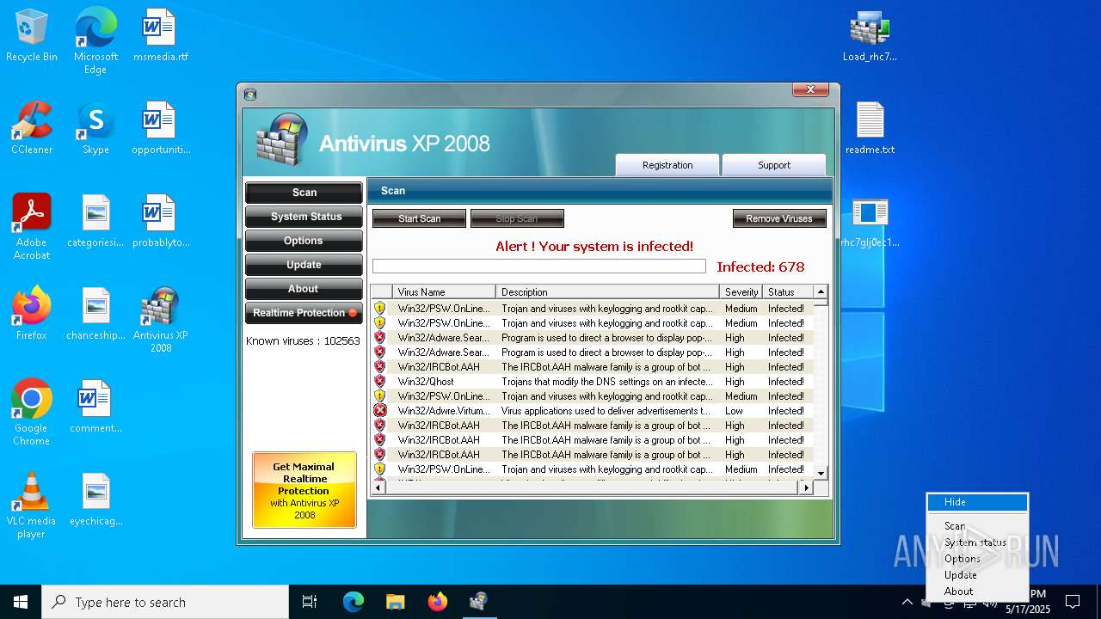Select Scan in the left sidebar
1101x619 pixels.
click(x=304, y=193)
